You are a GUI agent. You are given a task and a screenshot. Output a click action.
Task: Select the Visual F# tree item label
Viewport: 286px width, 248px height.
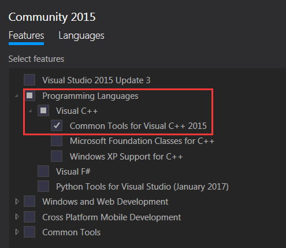(73, 172)
